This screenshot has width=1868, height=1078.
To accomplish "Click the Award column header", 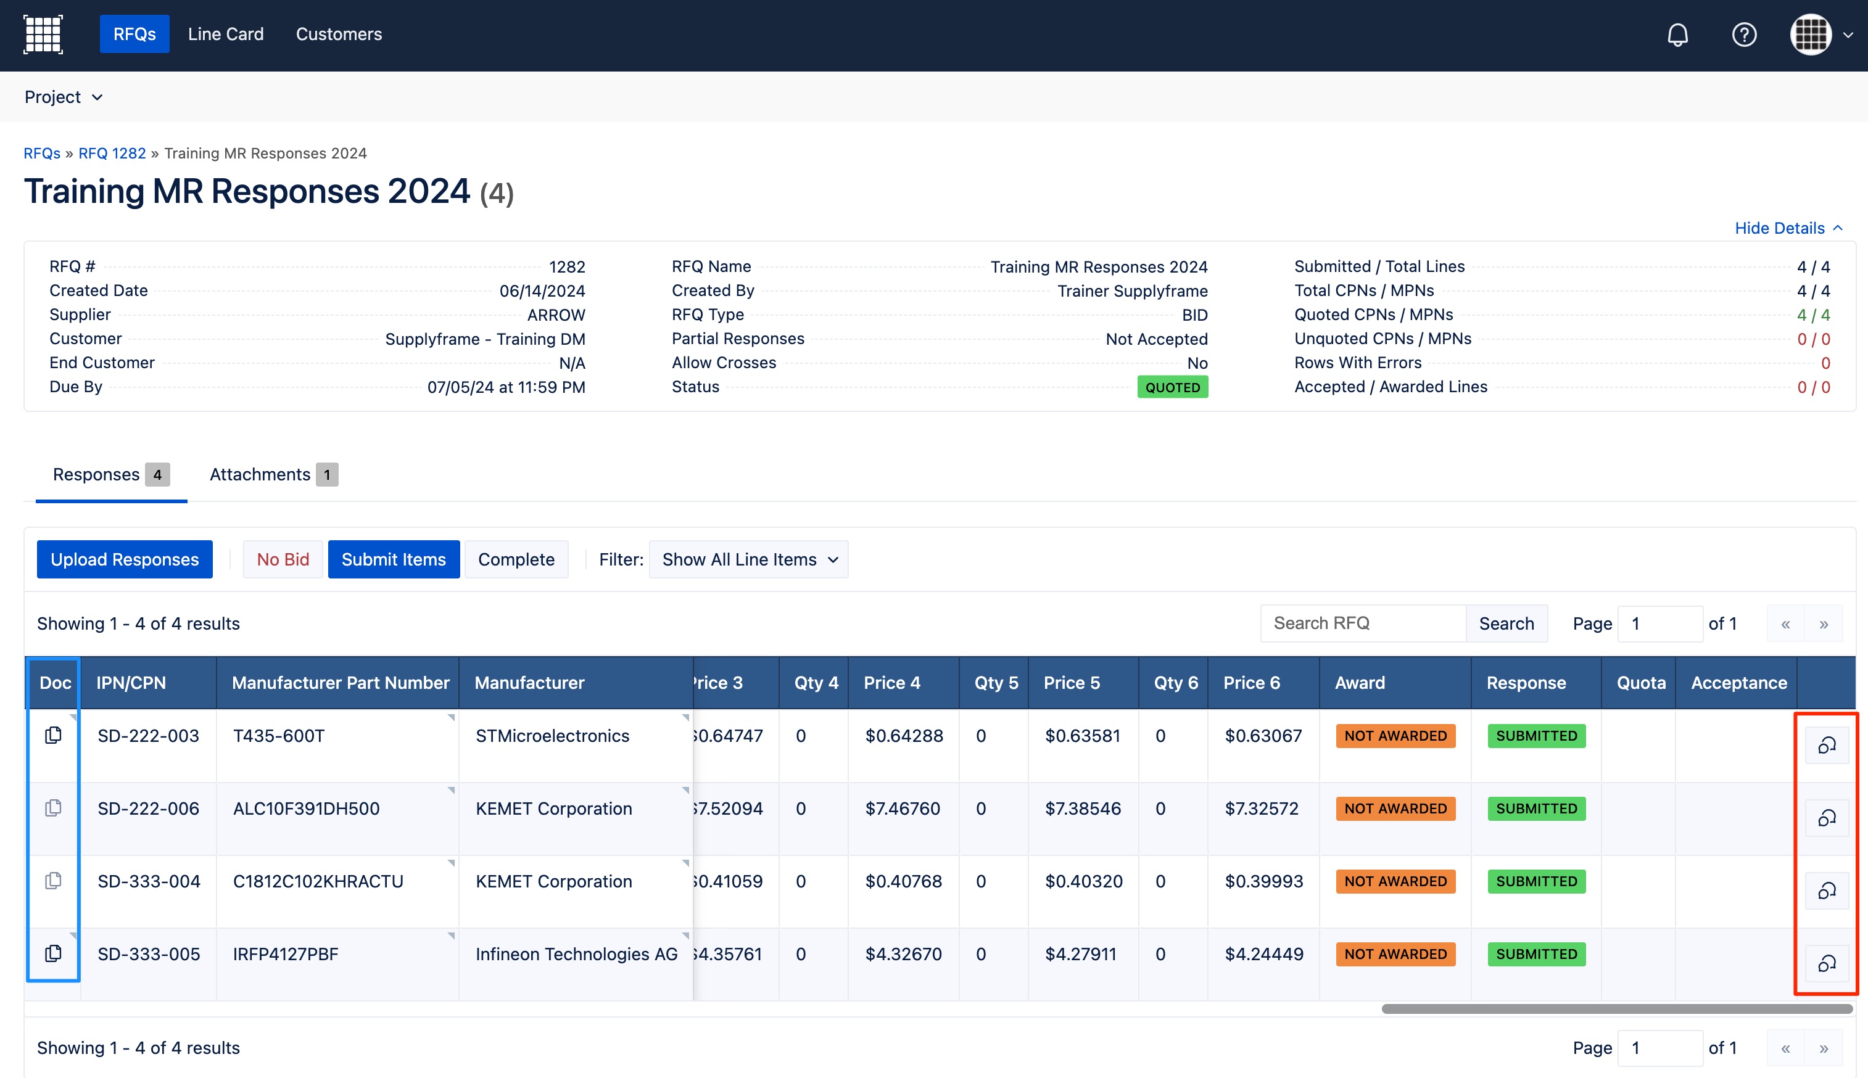I will [1395, 683].
